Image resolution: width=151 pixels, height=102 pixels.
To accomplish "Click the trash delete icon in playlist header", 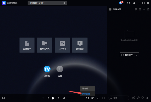I will click(148, 9).
